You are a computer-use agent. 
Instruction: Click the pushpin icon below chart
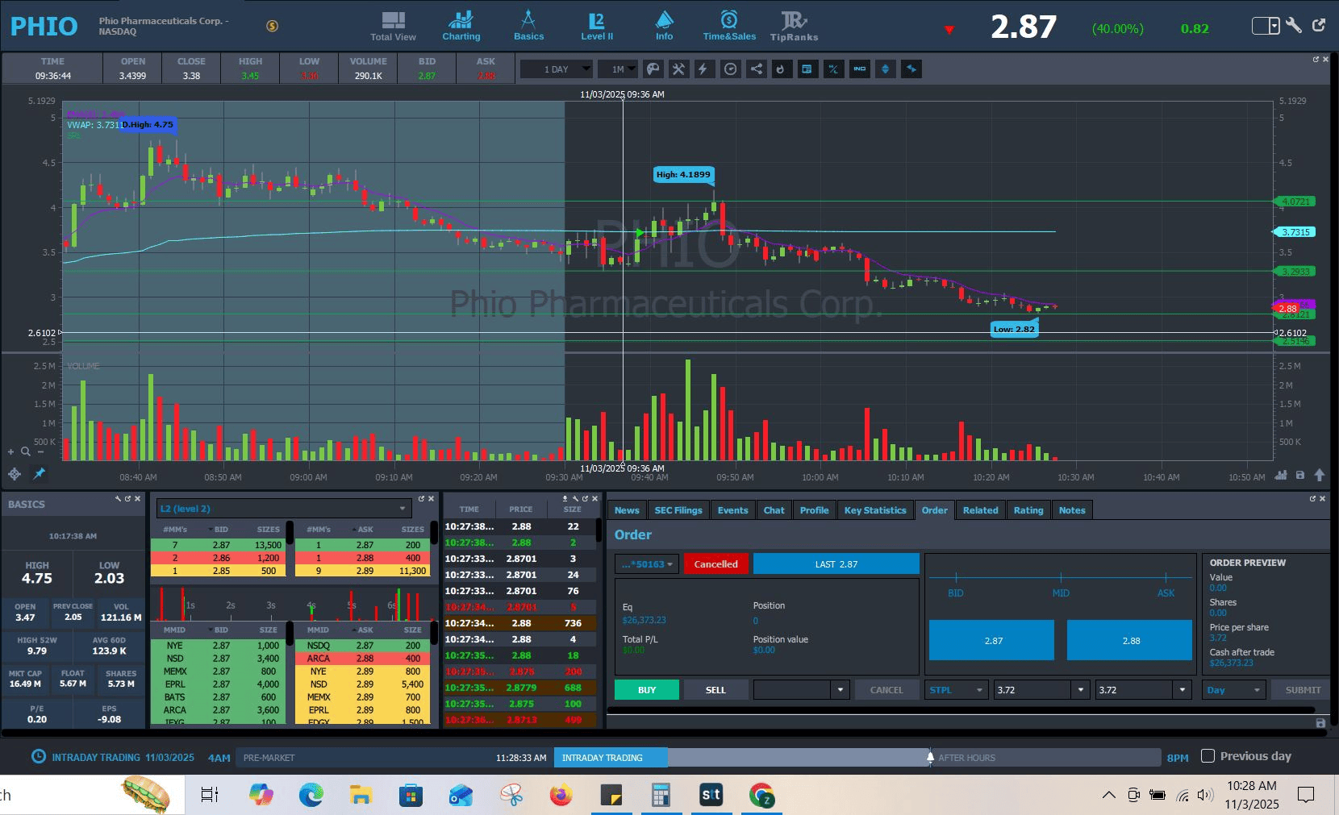pos(39,473)
